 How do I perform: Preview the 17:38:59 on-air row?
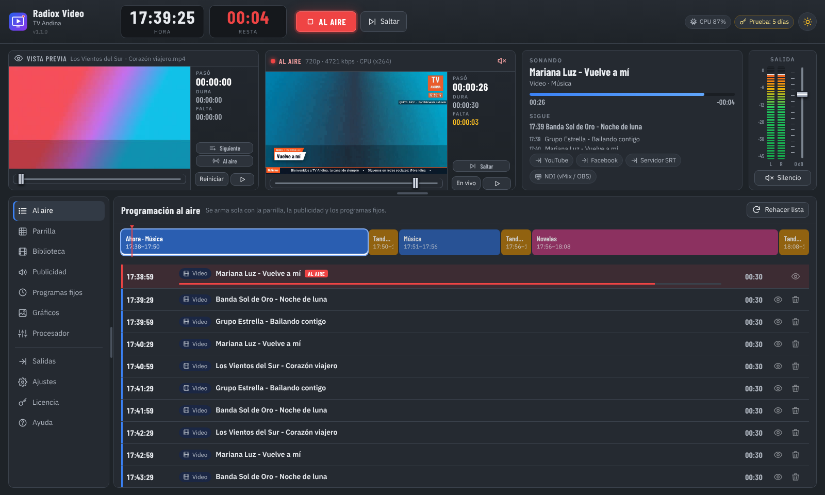tap(796, 276)
